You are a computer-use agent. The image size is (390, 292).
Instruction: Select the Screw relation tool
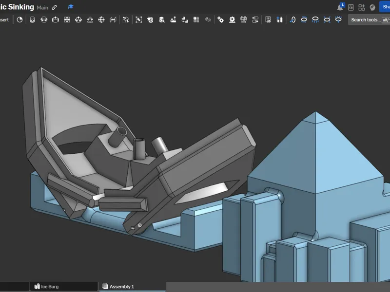coord(243,19)
